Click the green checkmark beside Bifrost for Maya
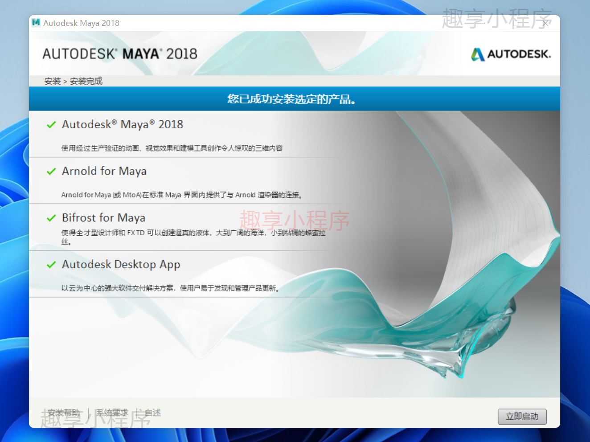Screen dimensions: 590x442 [x=51, y=218]
